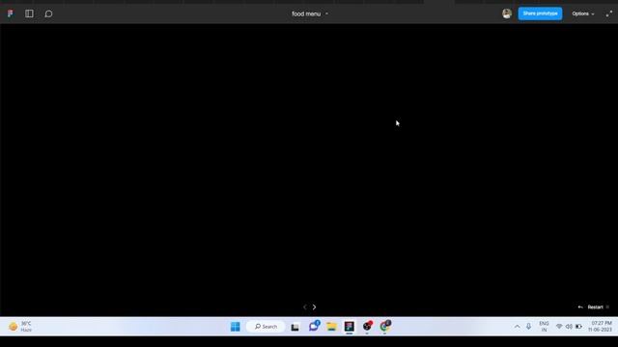Viewport: 618px width, 347px height.
Task: Open the speaker volume icon in tray
Action: coord(569,327)
